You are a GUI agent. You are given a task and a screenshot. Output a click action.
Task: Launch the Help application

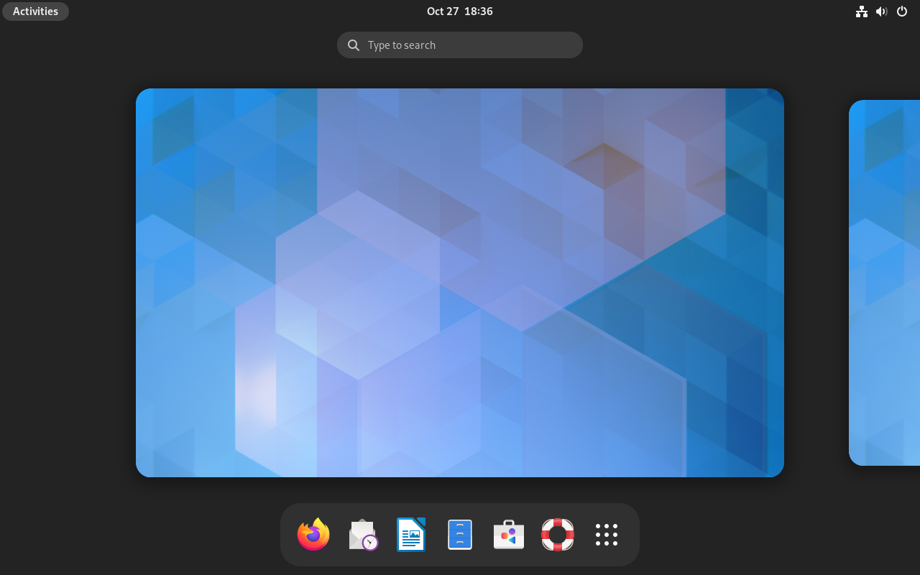coord(557,534)
